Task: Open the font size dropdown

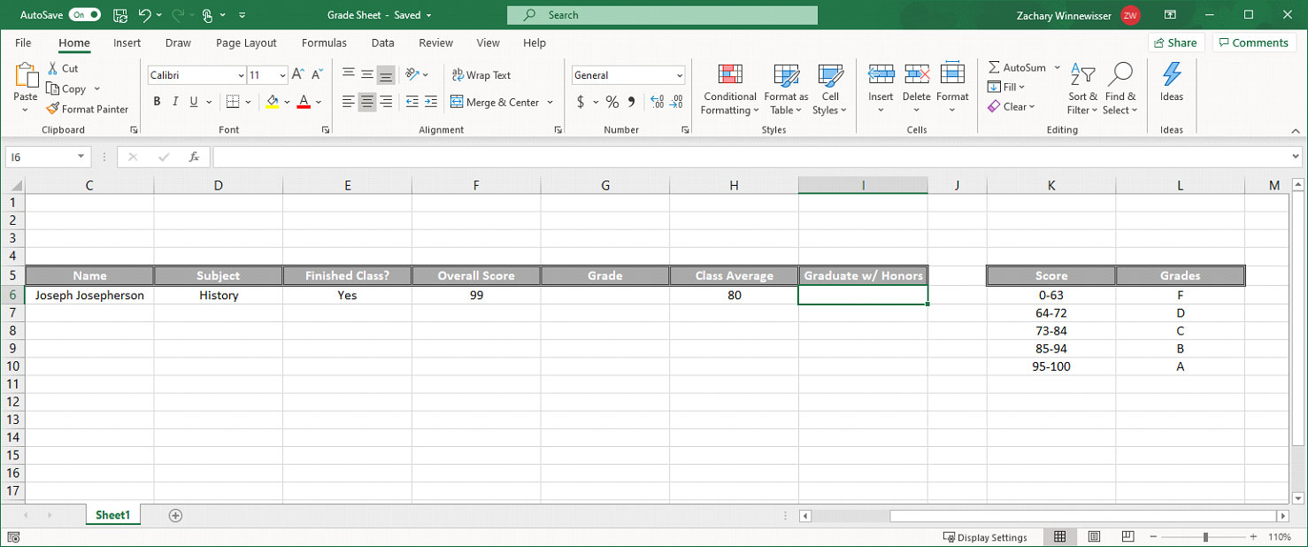Action: pyautogui.click(x=282, y=75)
